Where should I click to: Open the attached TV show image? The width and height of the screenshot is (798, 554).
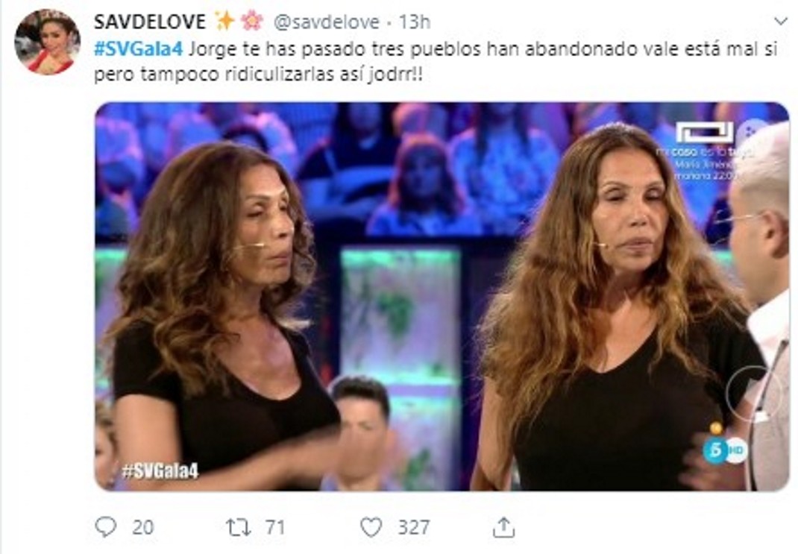coord(442,297)
